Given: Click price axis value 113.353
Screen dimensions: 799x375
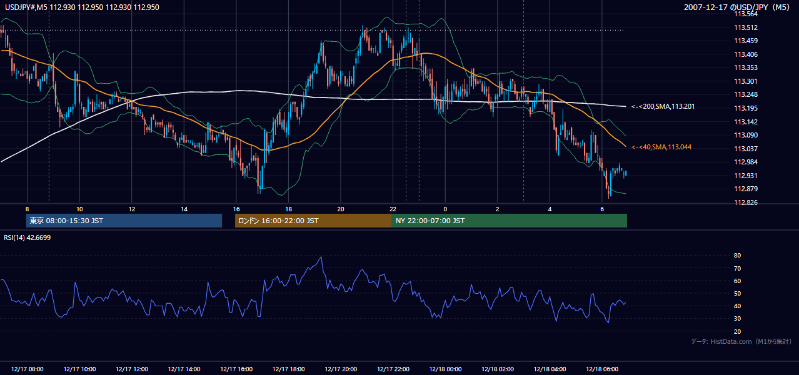Looking at the screenshot, I should point(746,68).
